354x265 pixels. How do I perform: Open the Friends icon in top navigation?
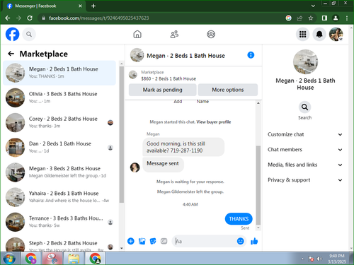[174, 35]
